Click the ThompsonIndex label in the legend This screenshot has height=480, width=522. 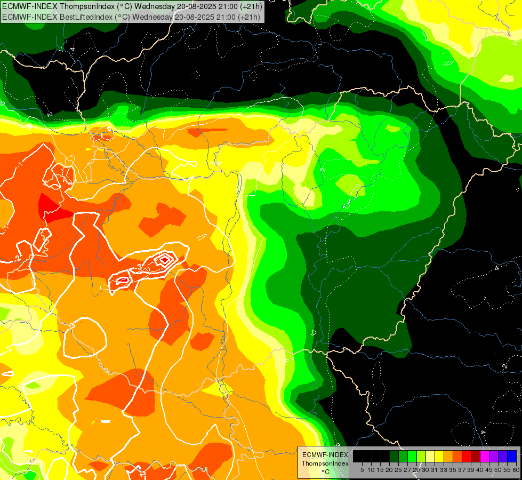[325, 463]
